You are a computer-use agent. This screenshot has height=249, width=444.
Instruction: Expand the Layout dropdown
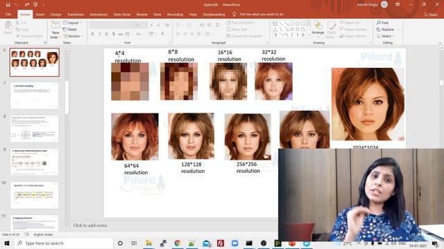point(72,23)
